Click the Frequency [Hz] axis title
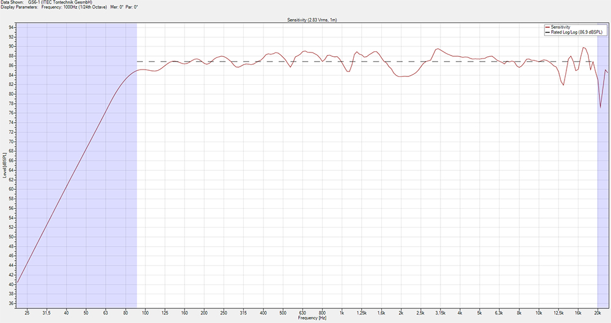 [x=312, y=318]
